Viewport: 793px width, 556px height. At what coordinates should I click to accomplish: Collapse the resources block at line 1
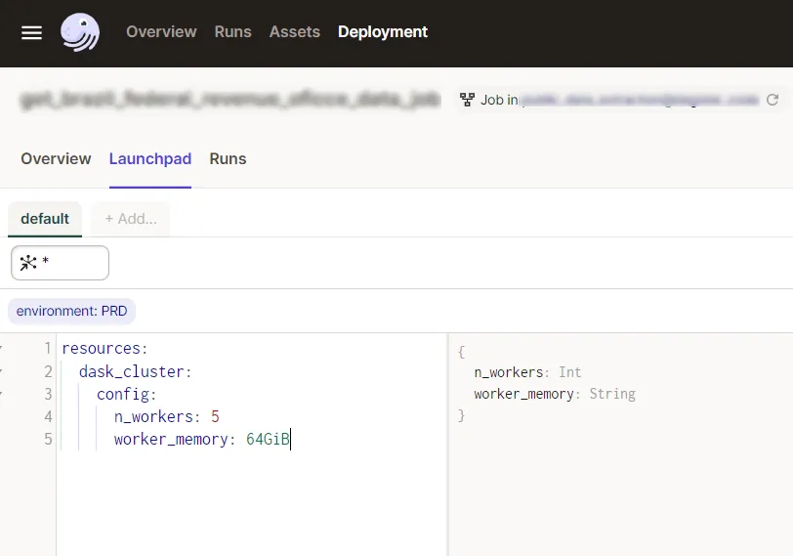(2, 348)
